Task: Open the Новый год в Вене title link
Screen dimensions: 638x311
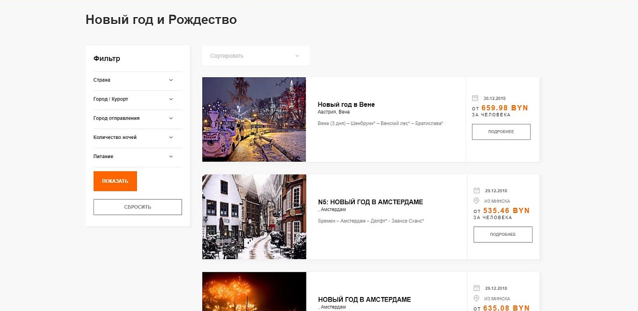Action: pyautogui.click(x=346, y=105)
